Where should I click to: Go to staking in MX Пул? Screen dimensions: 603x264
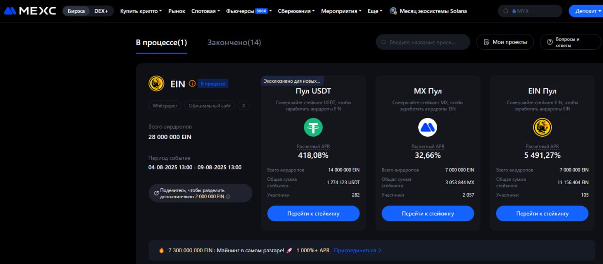(x=428, y=213)
